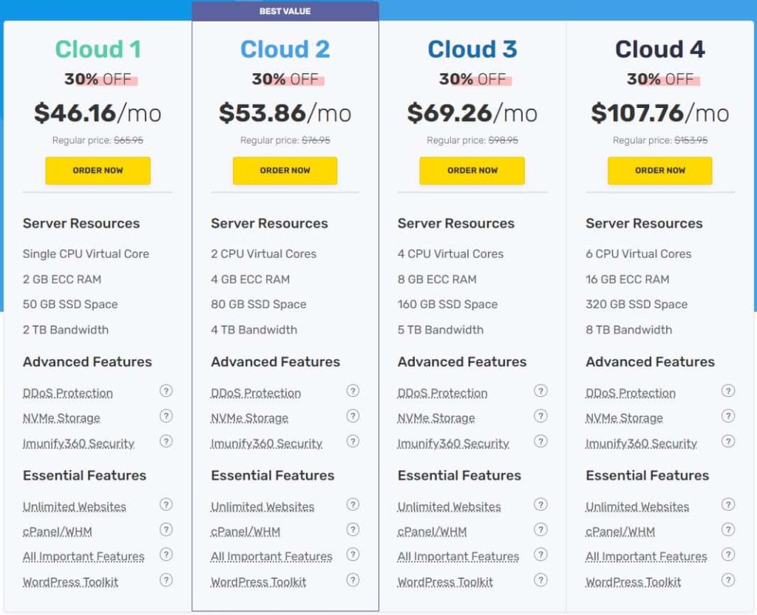The height and width of the screenshot is (615, 757).
Task: Click the Best Value banner
Action: [285, 11]
